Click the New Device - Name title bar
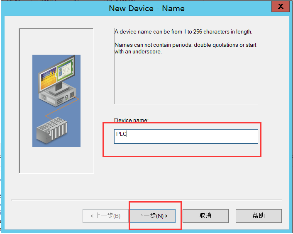The width and height of the screenshot is (293, 234). coord(146,8)
